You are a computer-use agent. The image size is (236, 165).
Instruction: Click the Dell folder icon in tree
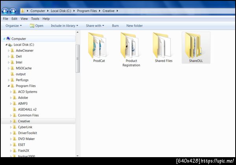(13, 56)
